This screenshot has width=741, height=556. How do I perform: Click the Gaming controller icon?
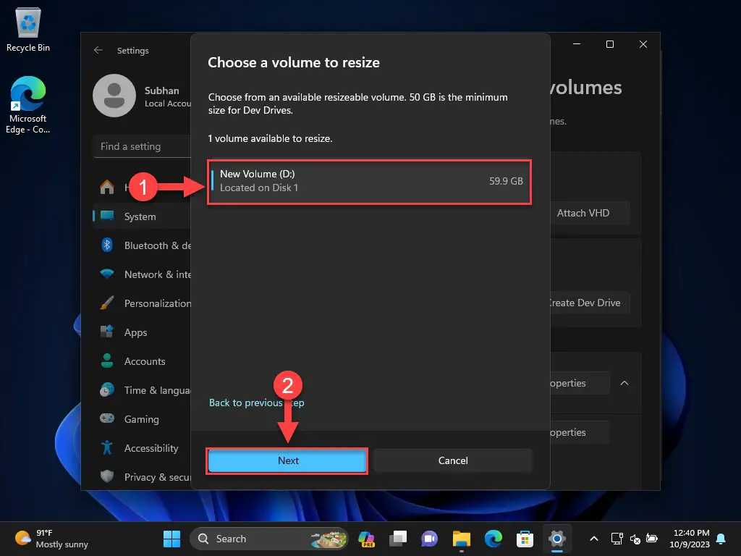pyautogui.click(x=107, y=418)
